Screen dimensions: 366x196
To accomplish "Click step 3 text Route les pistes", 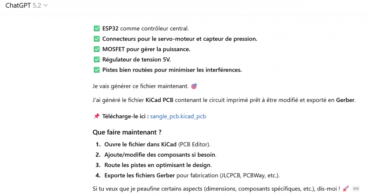I will (x=157, y=165).
